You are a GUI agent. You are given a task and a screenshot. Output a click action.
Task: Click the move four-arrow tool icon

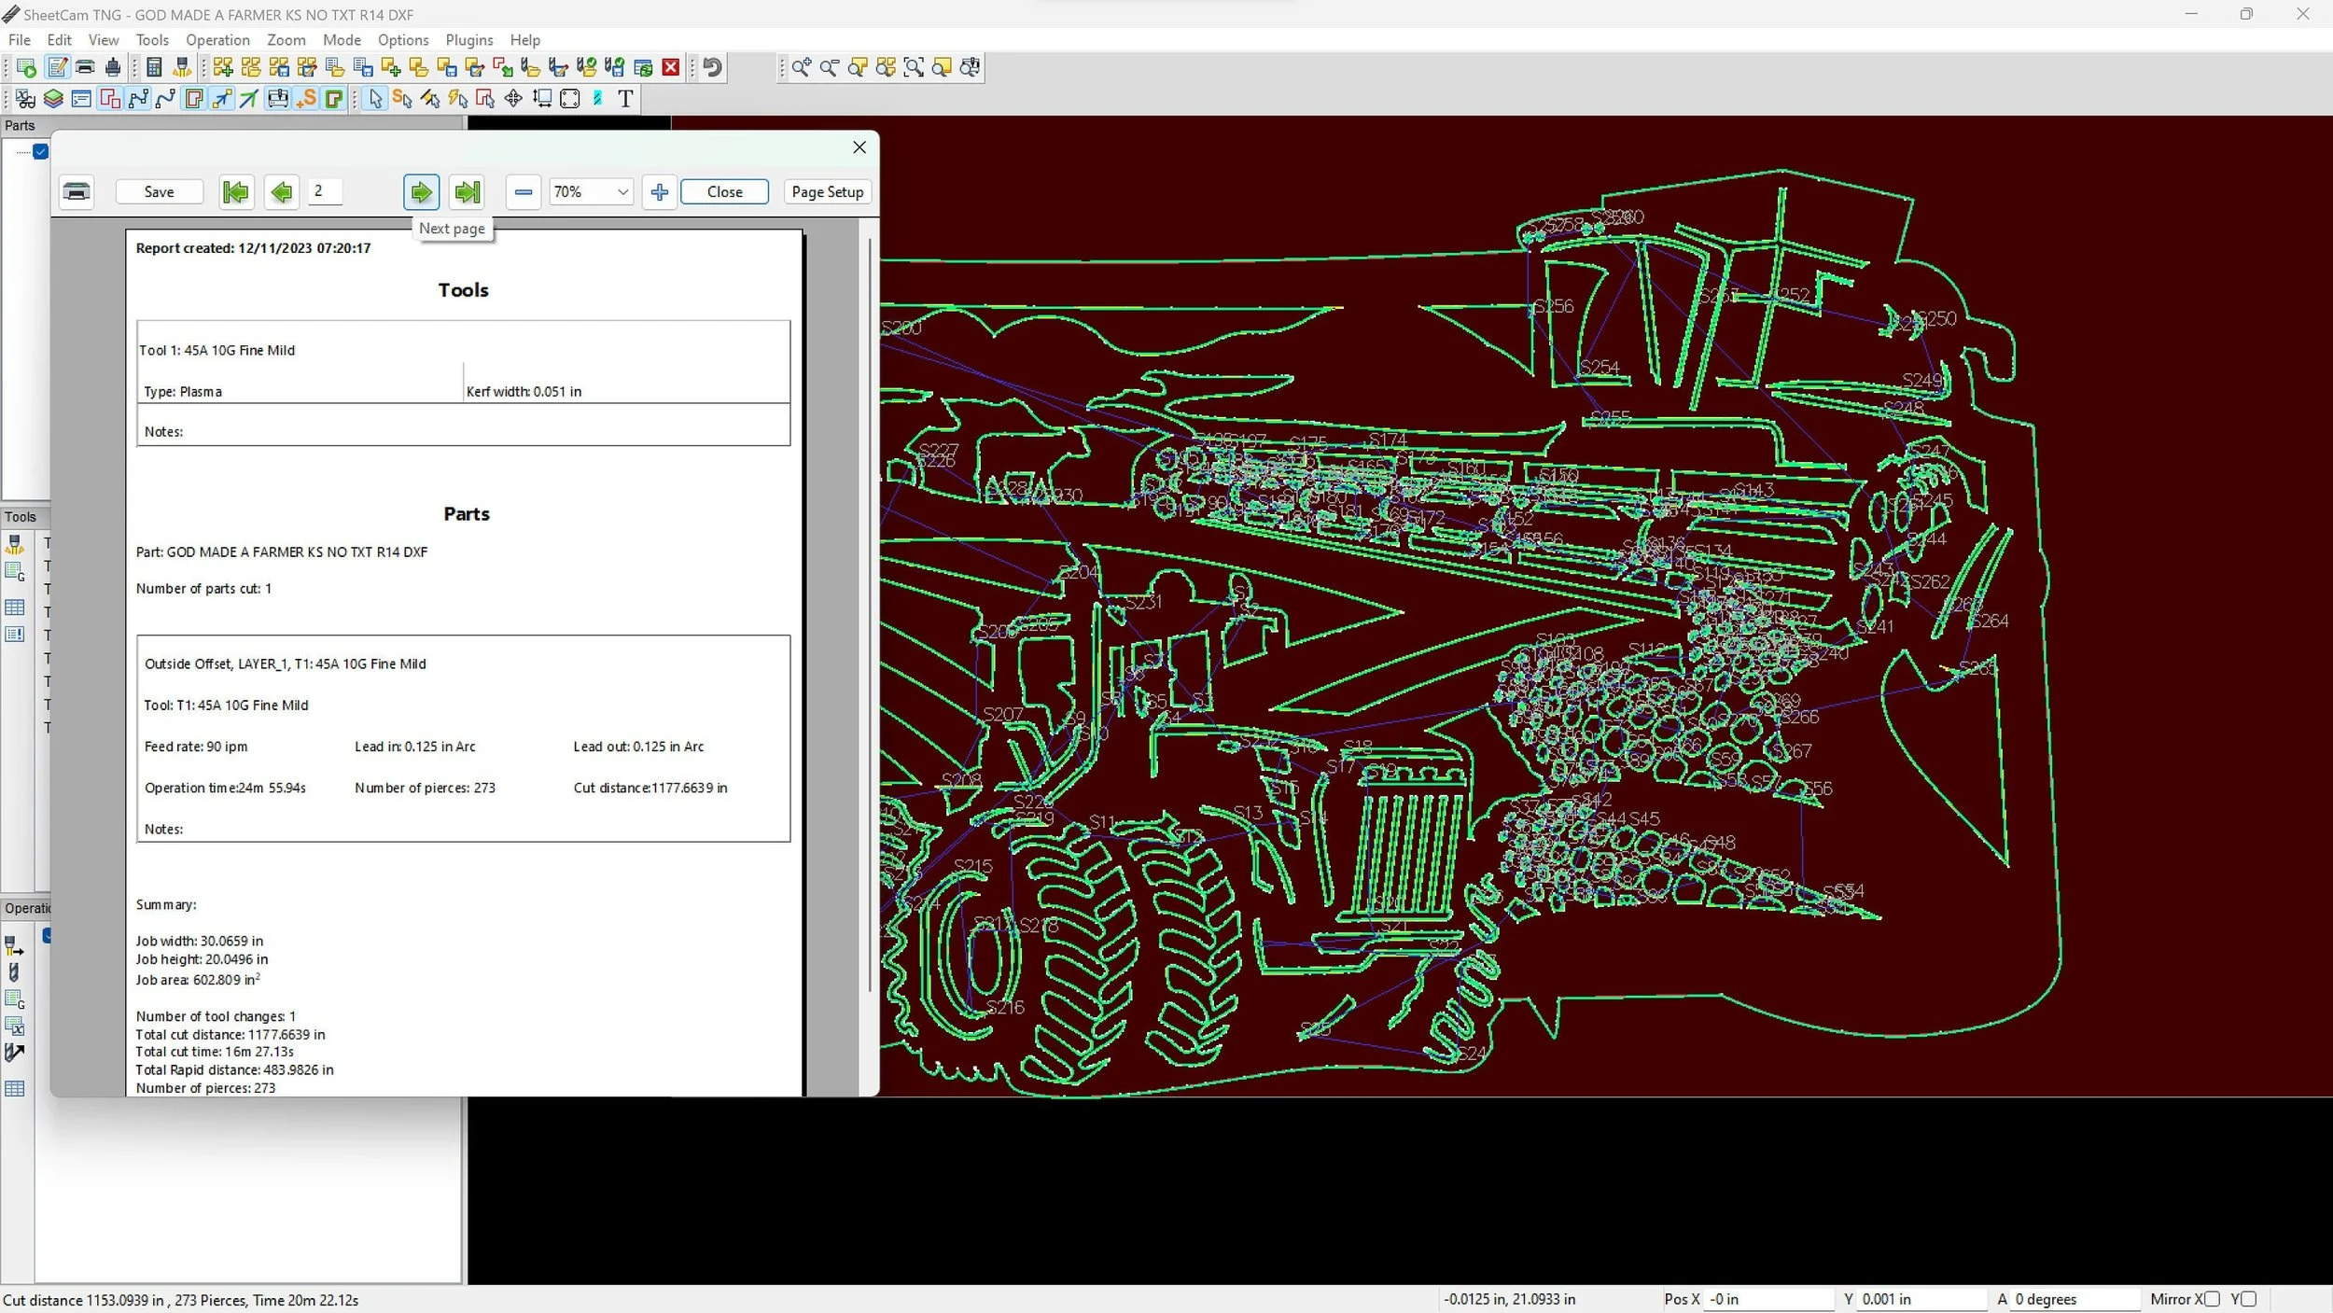pyautogui.click(x=513, y=98)
